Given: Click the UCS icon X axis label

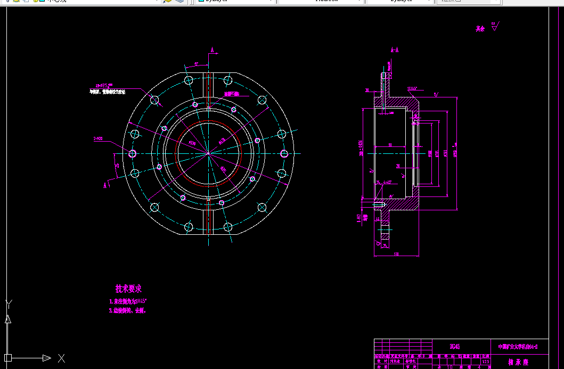Looking at the screenshot, I should (x=61, y=358).
